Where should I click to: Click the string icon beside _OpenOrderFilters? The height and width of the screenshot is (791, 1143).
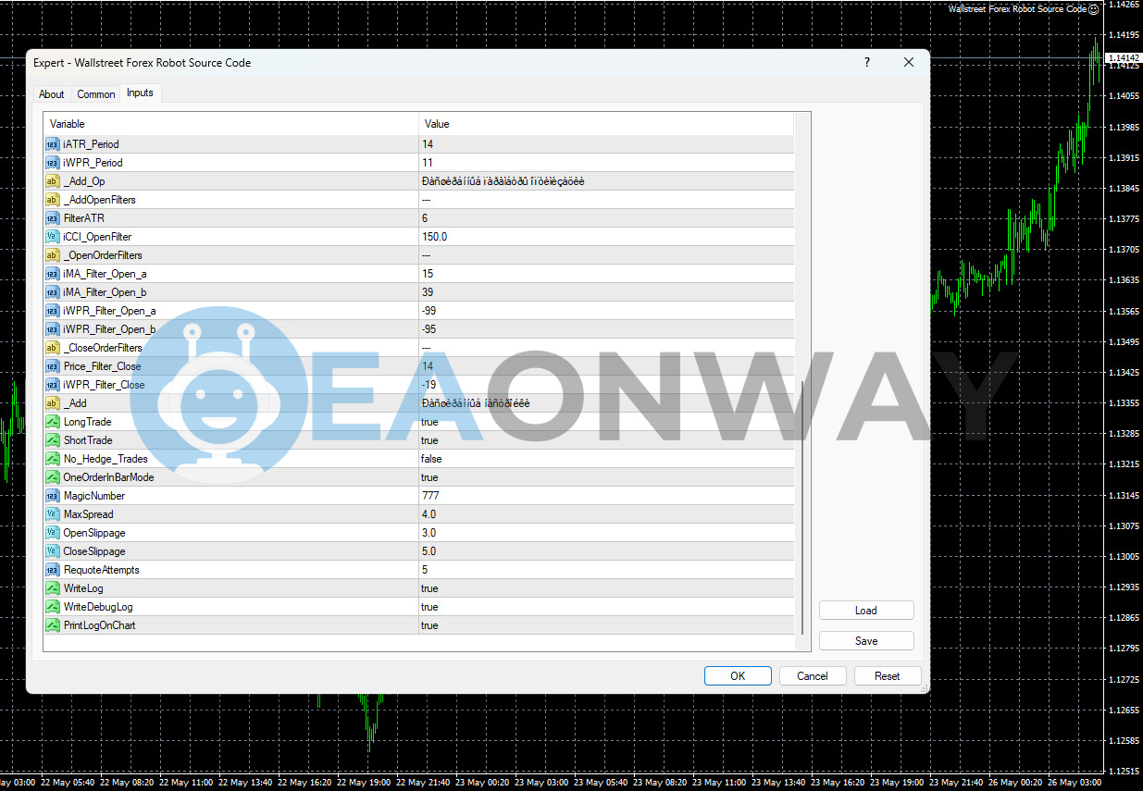click(53, 255)
